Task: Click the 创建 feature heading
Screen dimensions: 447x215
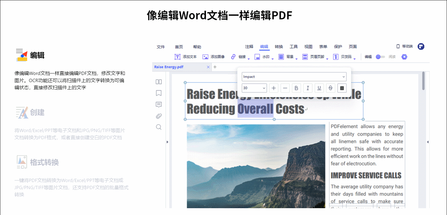Action: click(37, 112)
